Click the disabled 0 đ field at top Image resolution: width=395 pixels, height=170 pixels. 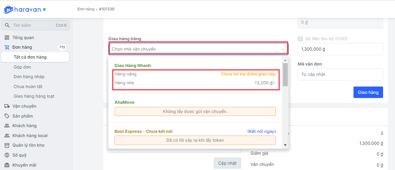tap(340, 22)
